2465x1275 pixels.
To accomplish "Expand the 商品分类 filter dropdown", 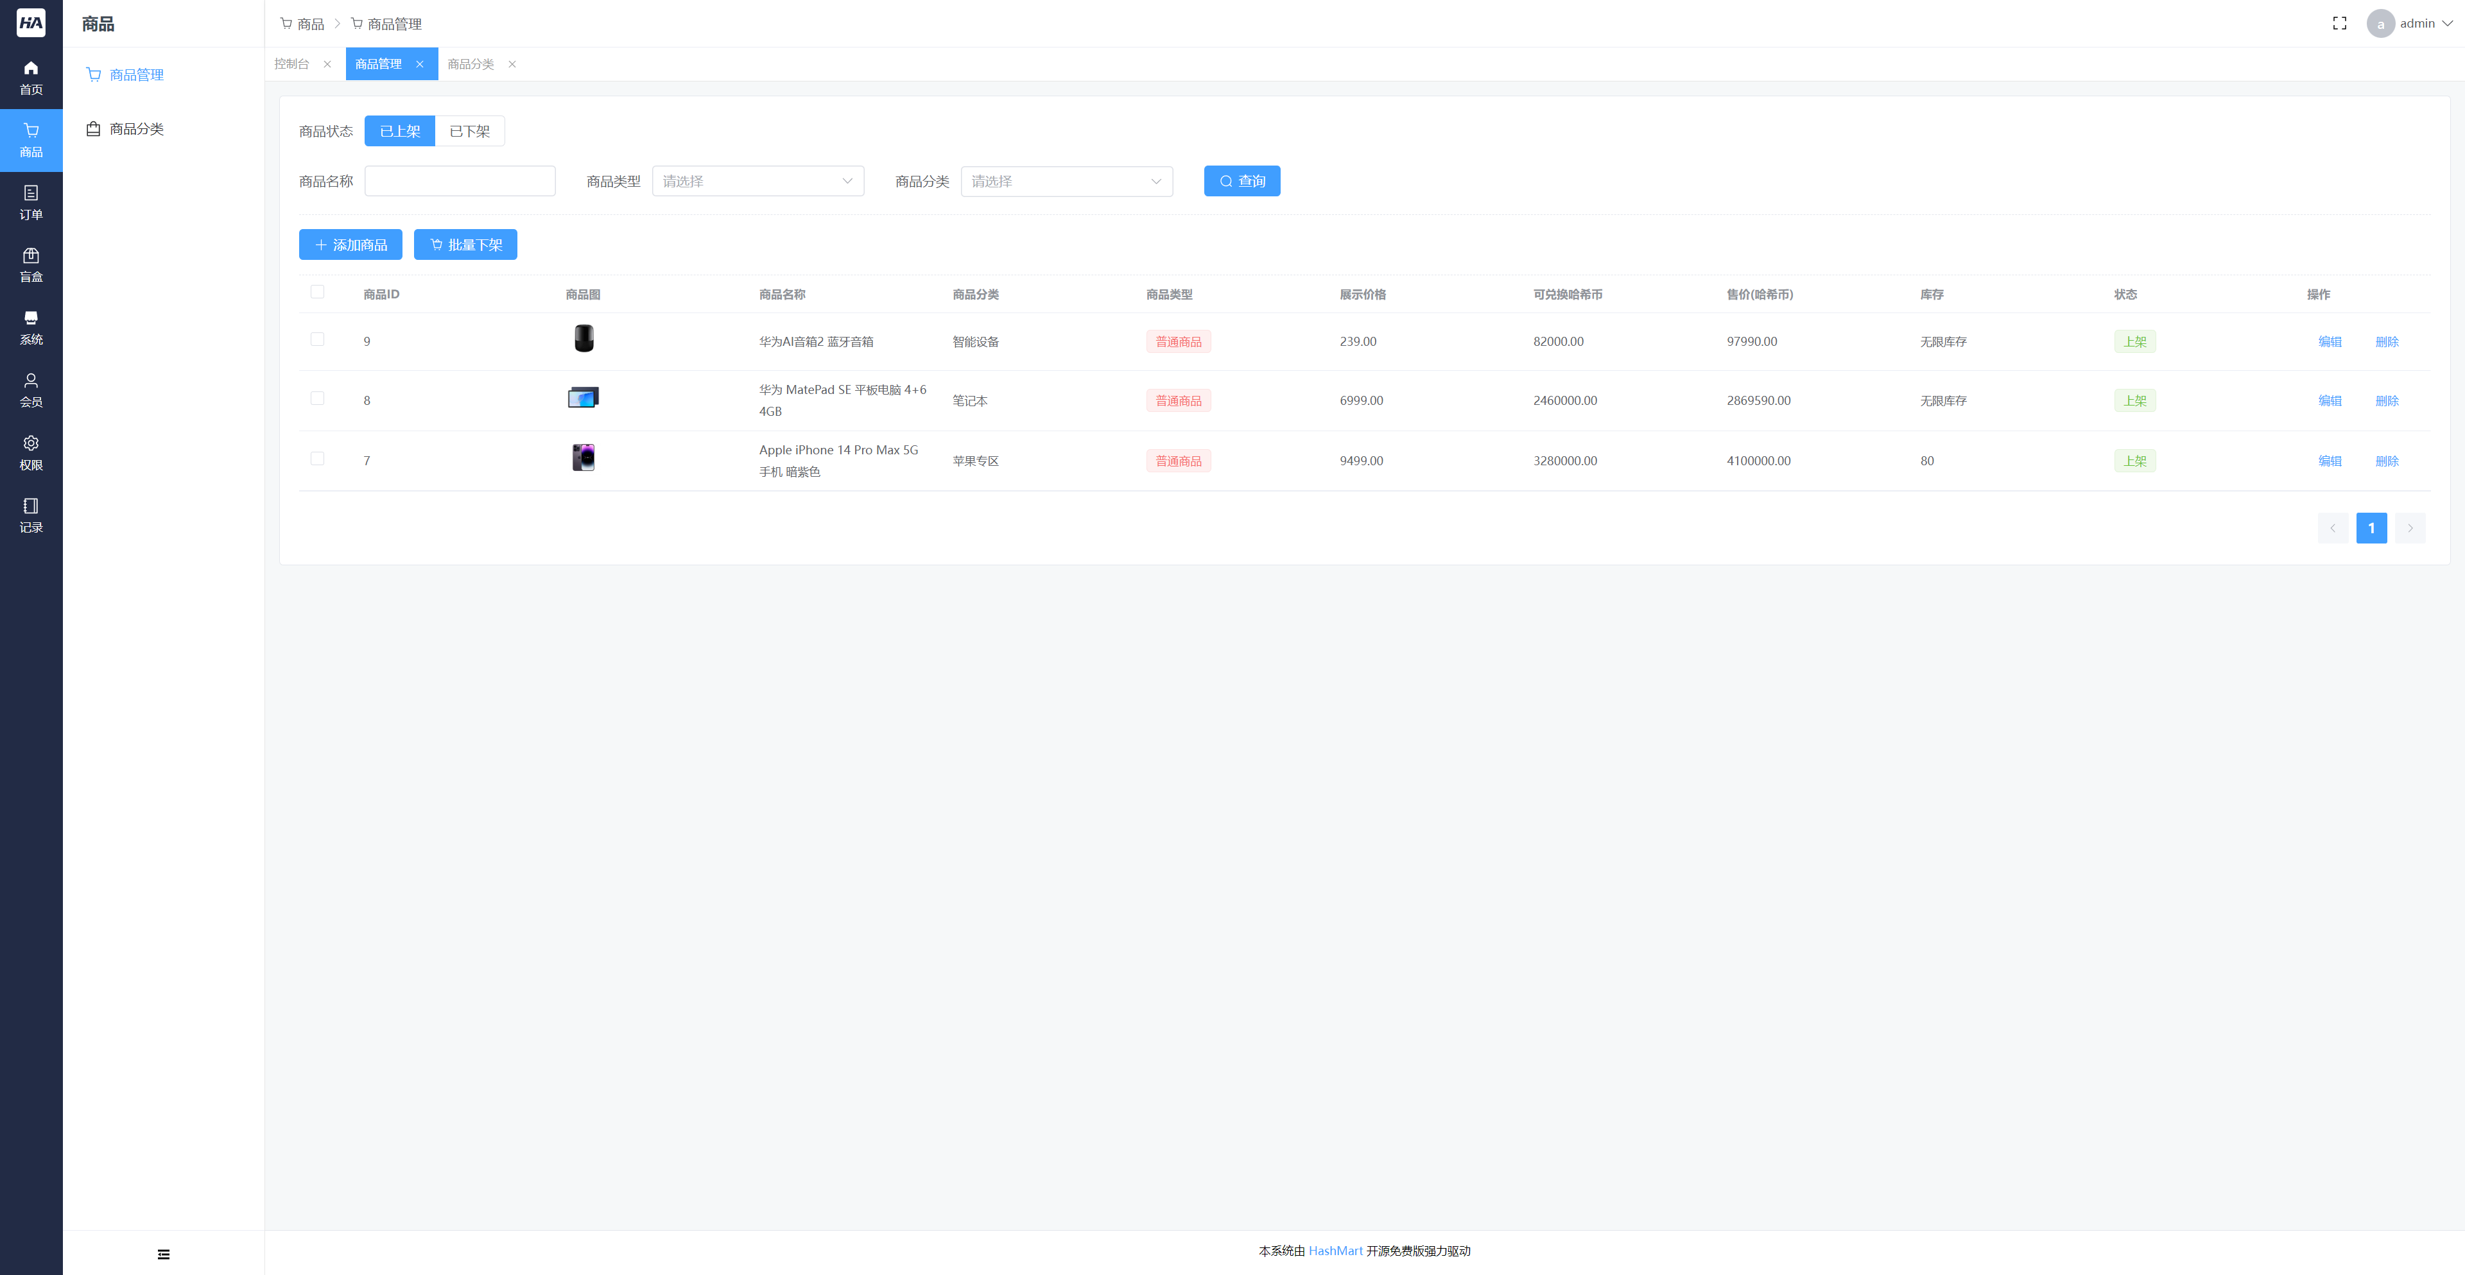I will [x=1066, y=181].
